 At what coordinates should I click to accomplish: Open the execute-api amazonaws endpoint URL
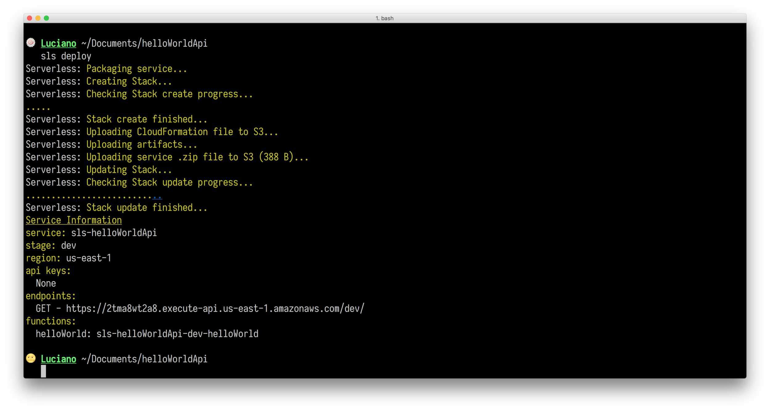click(215, 308)
